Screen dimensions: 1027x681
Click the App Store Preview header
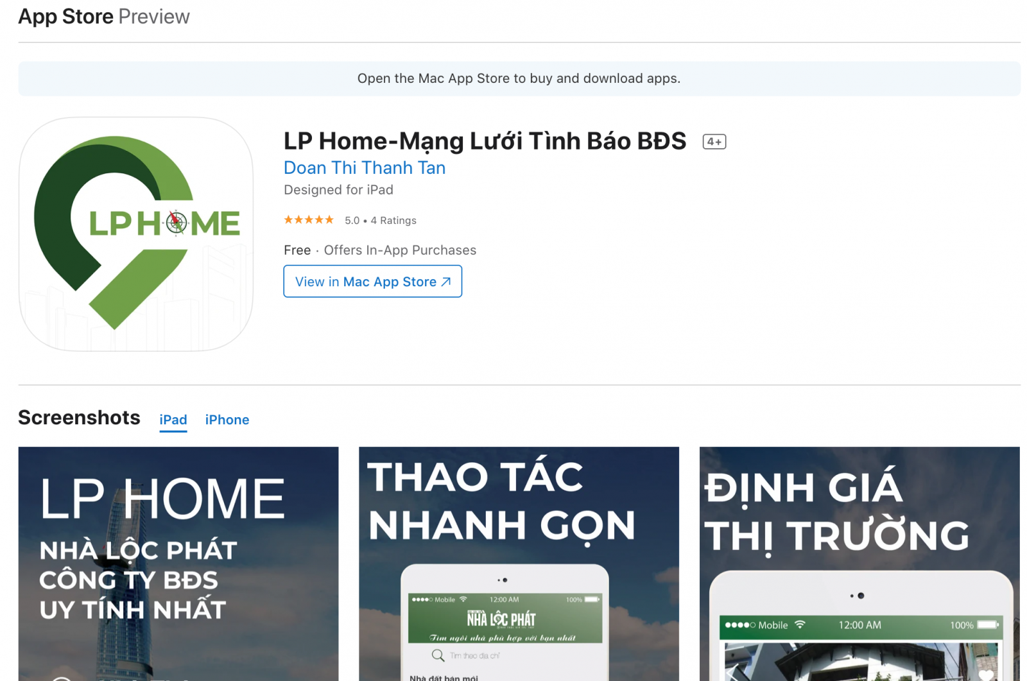coord(104,17)
